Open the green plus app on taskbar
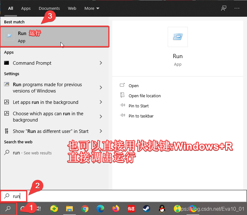 (x=54, y=209)
